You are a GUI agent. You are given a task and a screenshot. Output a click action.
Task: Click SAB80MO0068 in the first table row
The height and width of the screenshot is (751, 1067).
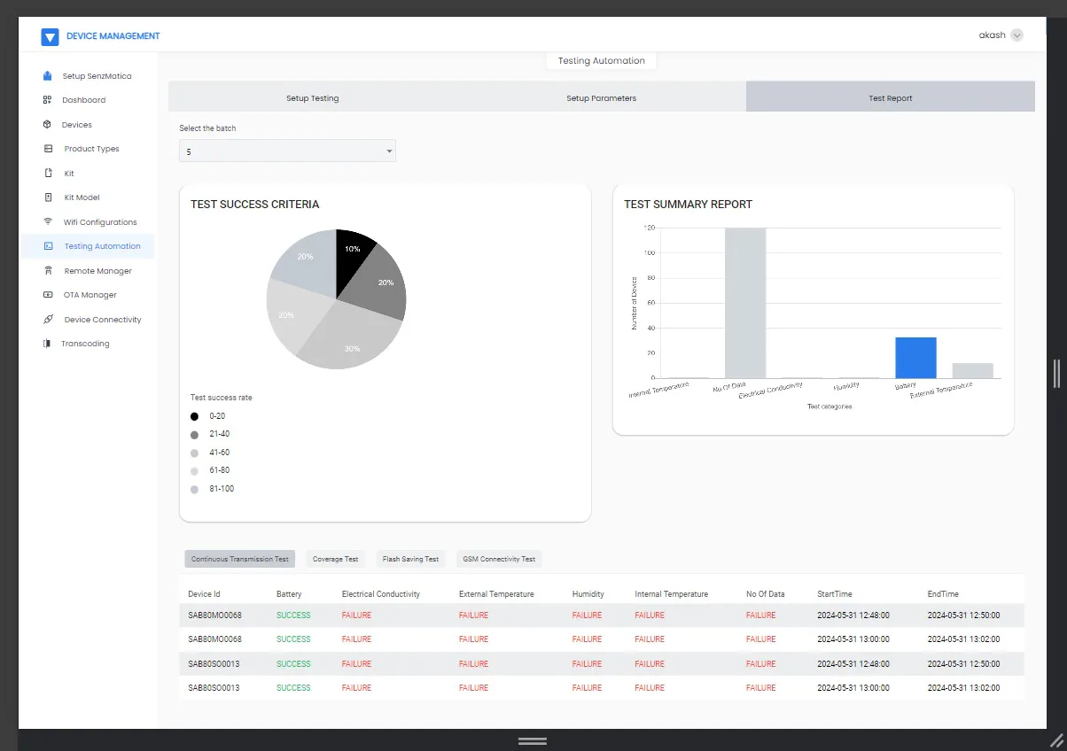[214, 615]
